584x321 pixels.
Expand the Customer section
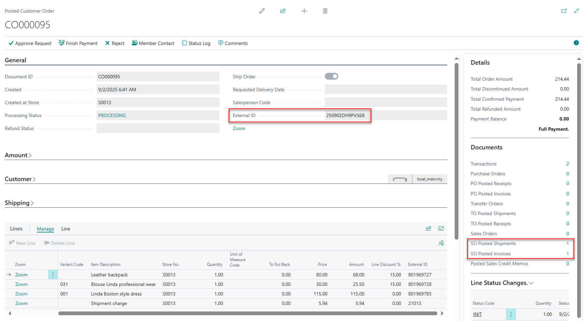pos(20,179)
